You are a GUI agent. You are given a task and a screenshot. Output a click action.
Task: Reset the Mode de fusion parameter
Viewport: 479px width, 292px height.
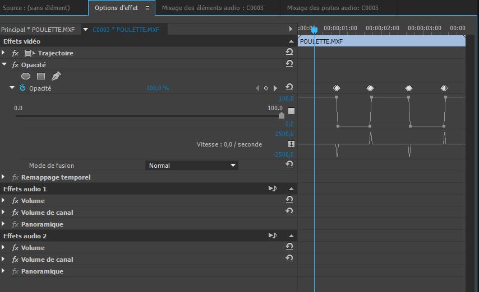[x=289, y=164]
